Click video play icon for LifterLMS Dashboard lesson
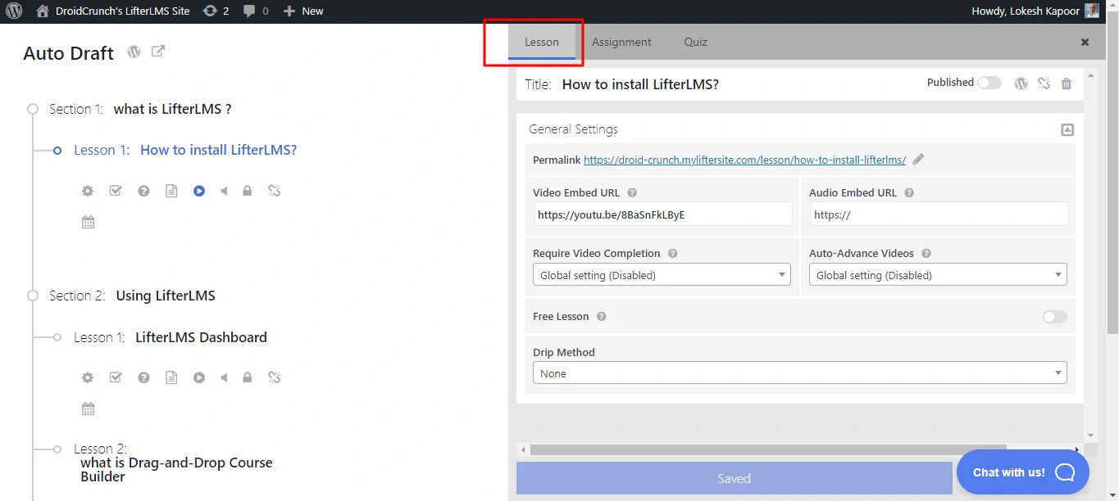 point(199,377)
